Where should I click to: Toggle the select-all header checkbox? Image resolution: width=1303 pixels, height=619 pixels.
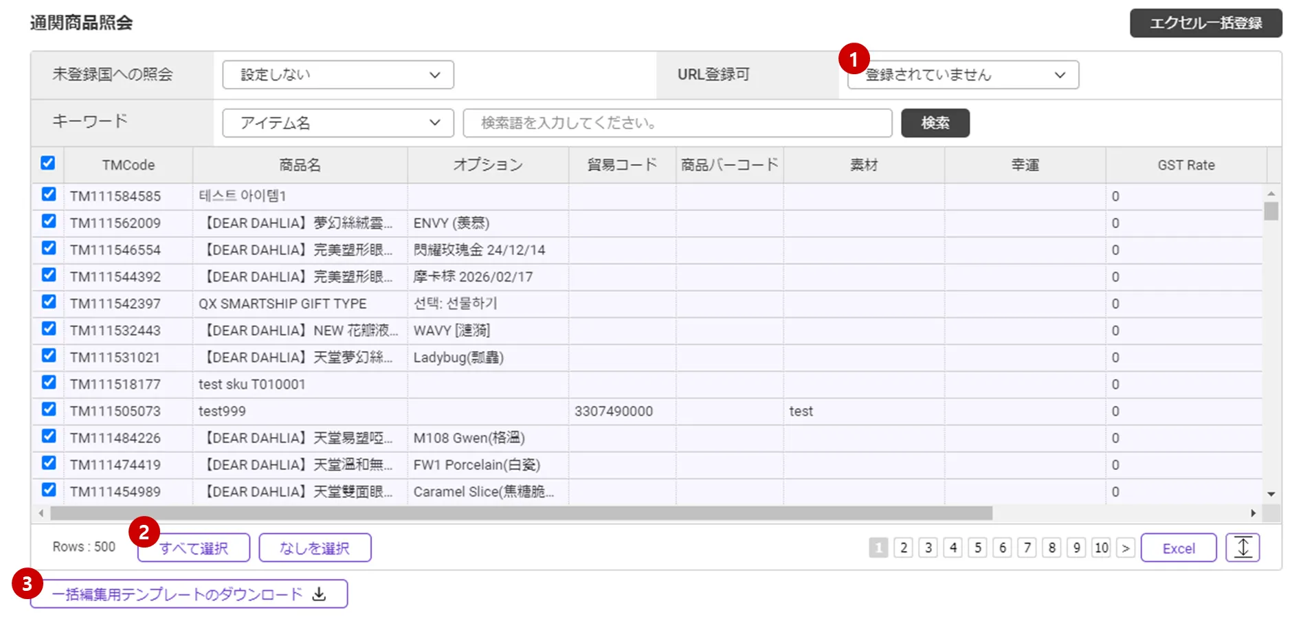[x=47, y=163]
